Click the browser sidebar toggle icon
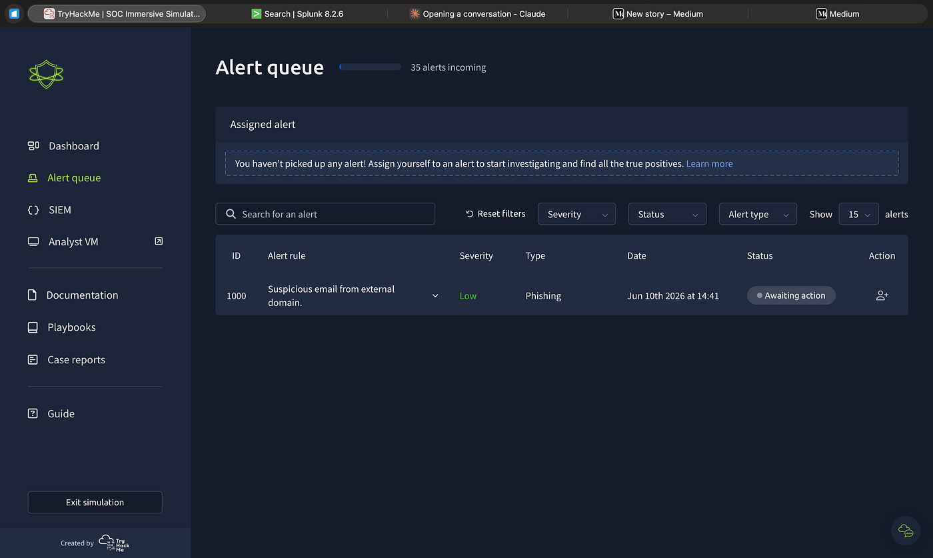The width and height of the screenshot is (933, 558). click(x=14, y=13)
